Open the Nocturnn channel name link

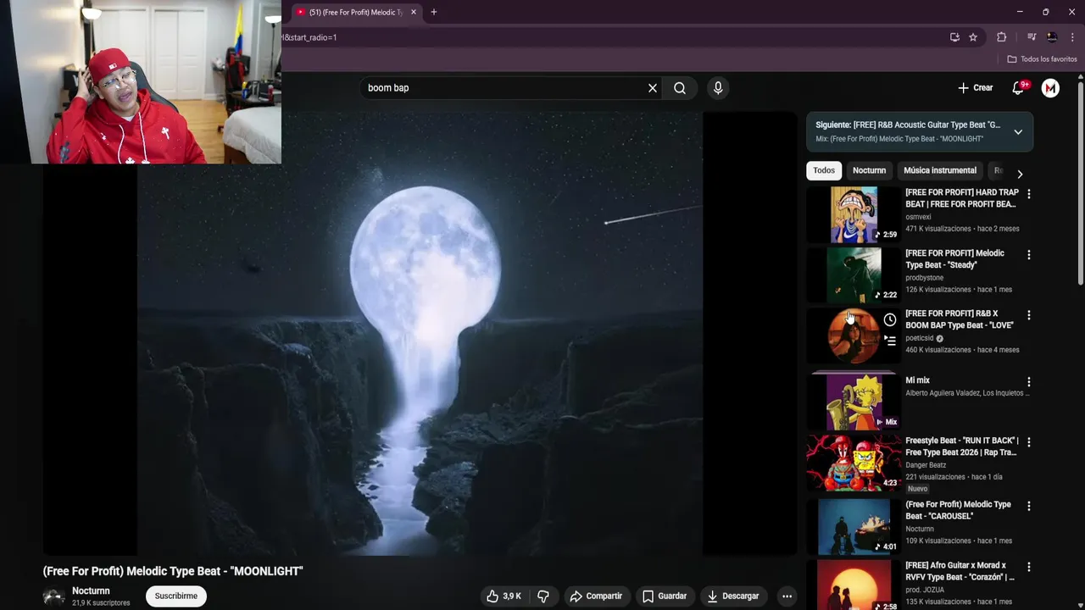pos(91,591)
